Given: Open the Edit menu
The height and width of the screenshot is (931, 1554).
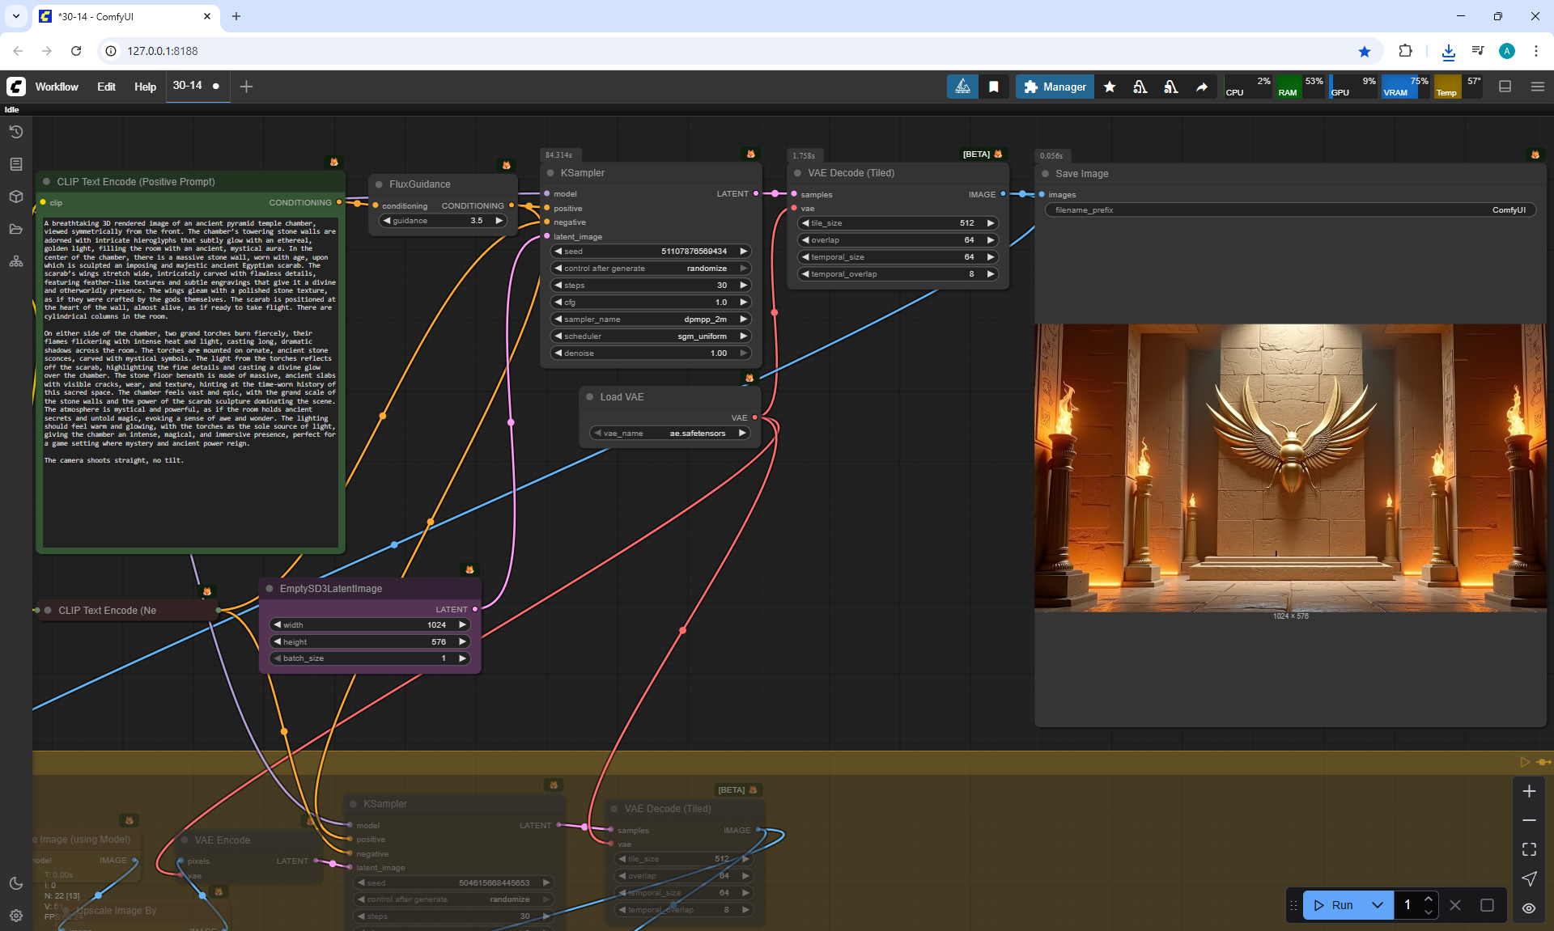Looking at the screenshot, I should 106,87.
